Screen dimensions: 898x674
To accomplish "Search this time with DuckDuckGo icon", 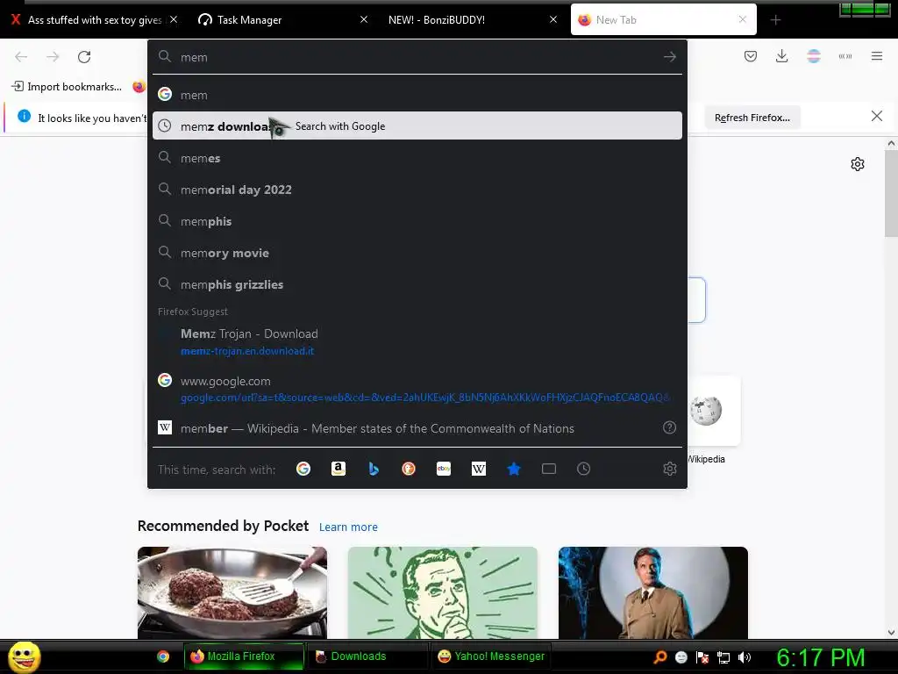I will point(409,469).
